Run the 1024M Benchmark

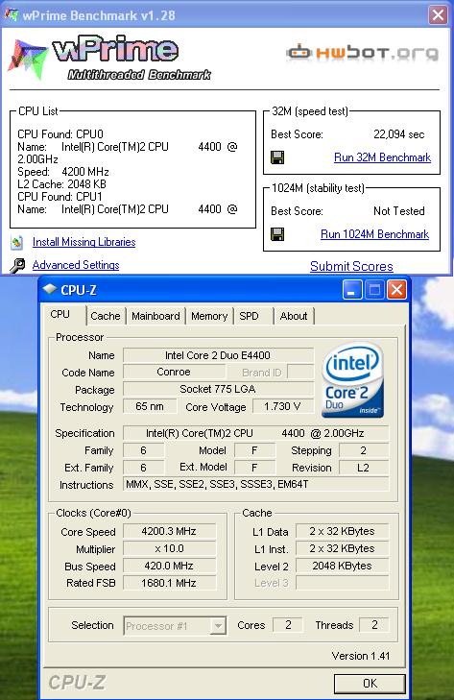click(374, 234)
